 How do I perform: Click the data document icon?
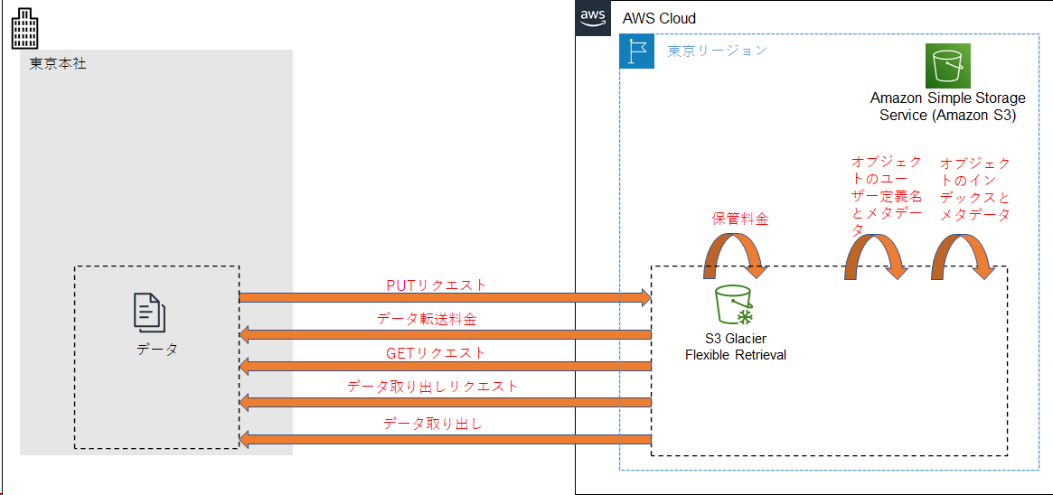(150, 313)
